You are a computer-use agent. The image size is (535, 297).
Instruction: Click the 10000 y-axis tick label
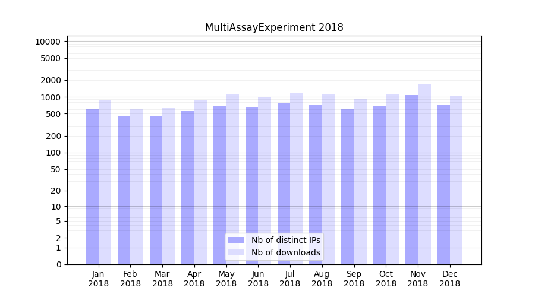(x=48, y=42)
